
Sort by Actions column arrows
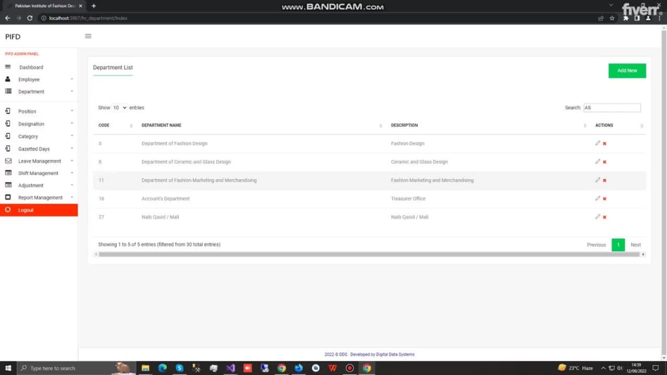click(x=642, y=126)
